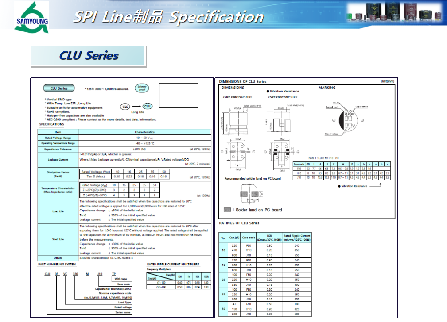
Task: Click the round Solvent-proof badge
Action: click(x=142, y=88)
